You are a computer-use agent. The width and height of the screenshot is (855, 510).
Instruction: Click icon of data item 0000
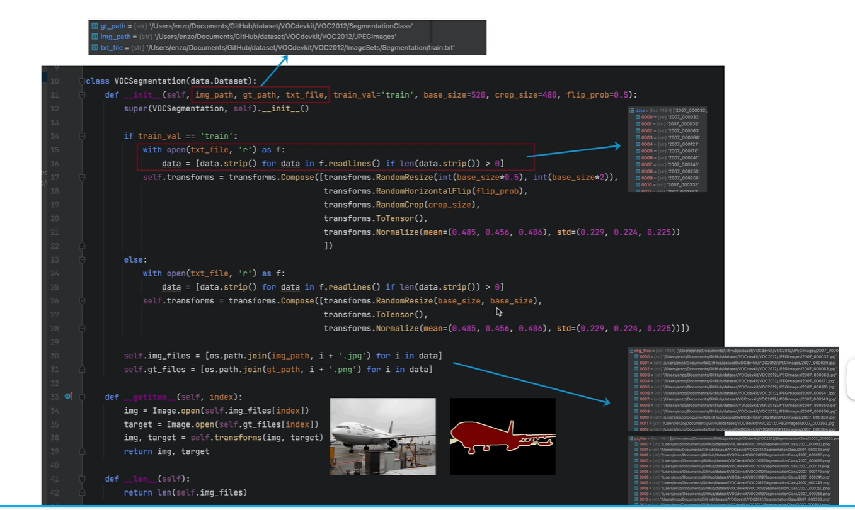[638, 117]
